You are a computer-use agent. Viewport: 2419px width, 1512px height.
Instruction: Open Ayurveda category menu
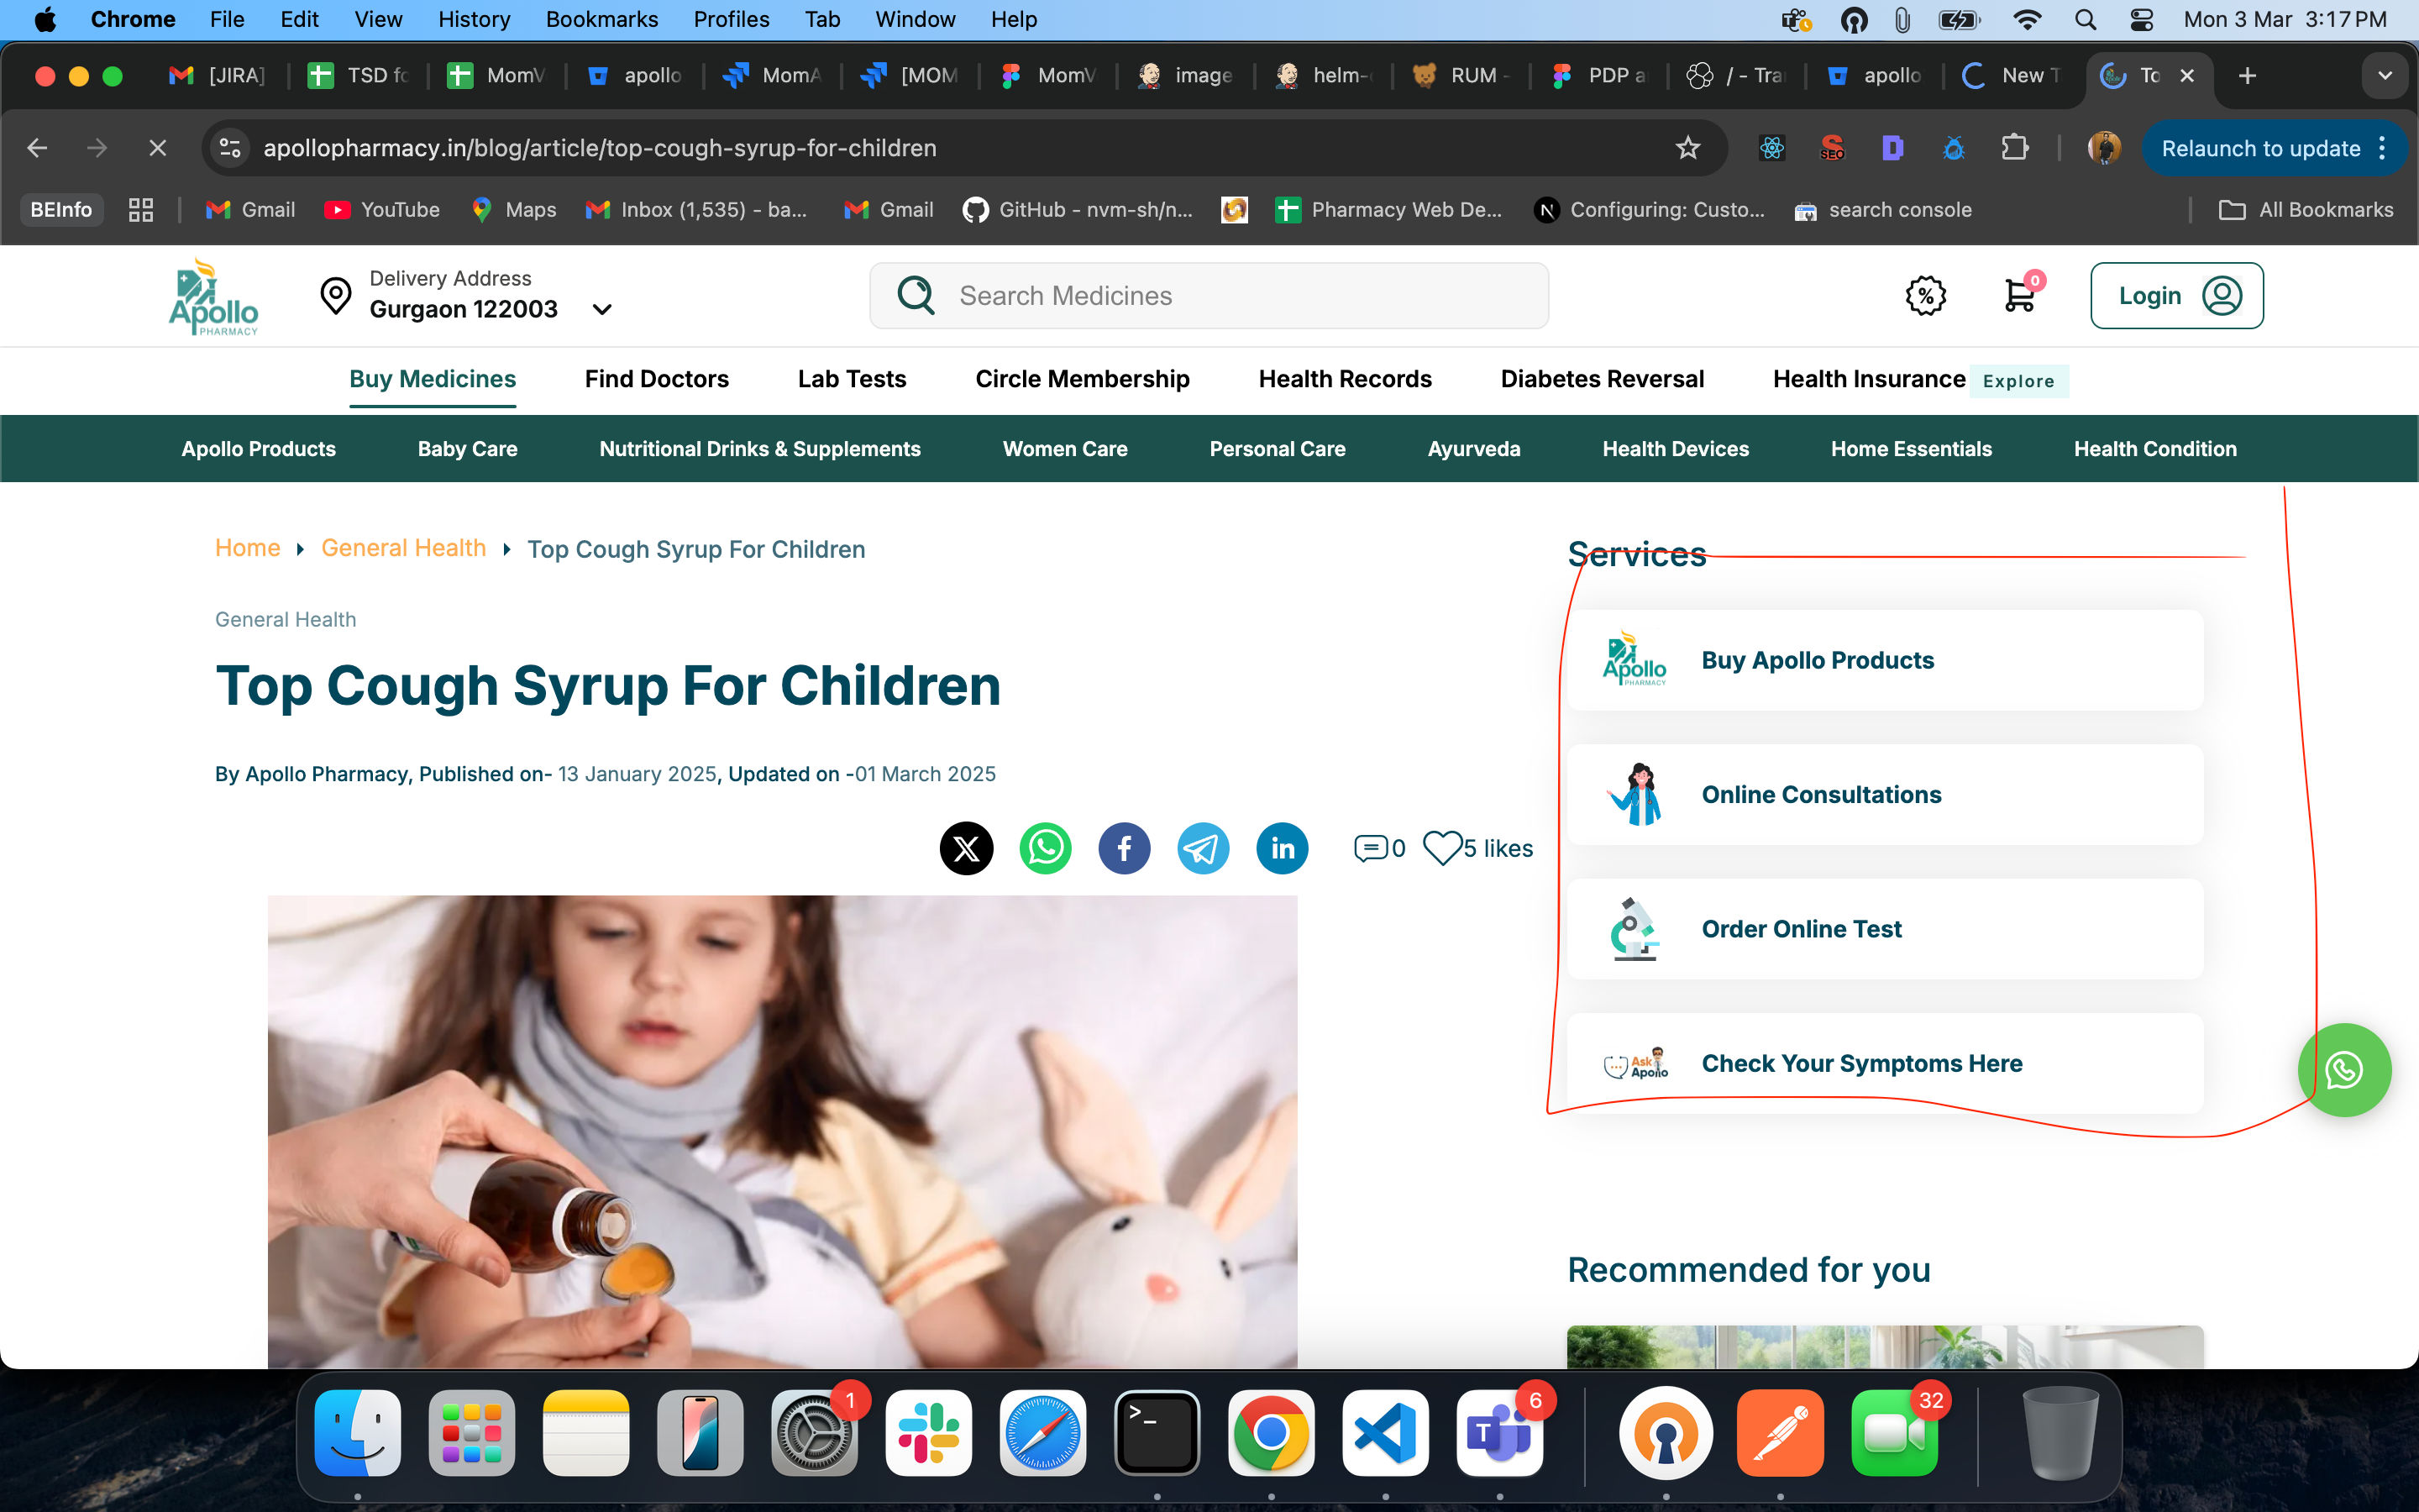point(1473,449)
